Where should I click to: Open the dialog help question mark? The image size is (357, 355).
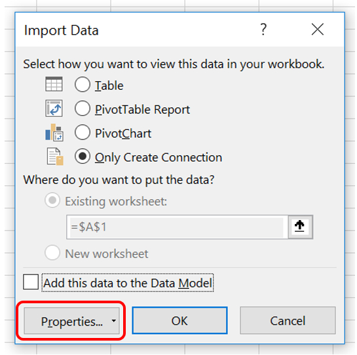point(263,29)
